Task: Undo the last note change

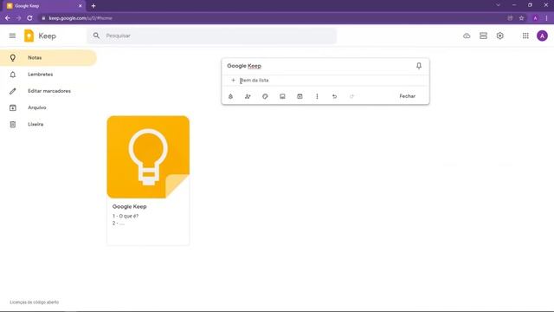Action: [334, 96]
